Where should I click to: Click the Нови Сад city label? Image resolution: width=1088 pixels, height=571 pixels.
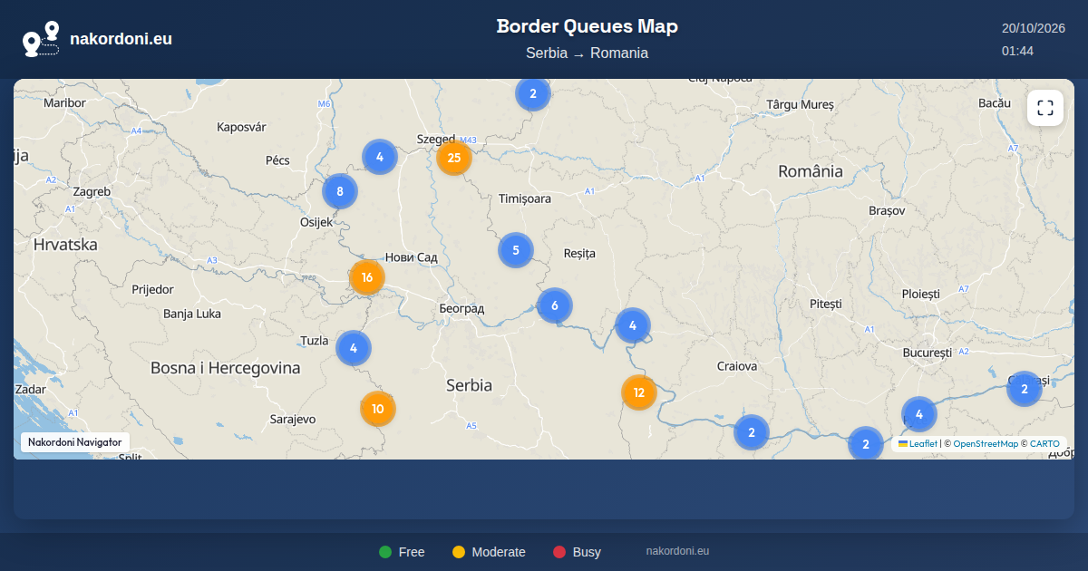[412, 257]
